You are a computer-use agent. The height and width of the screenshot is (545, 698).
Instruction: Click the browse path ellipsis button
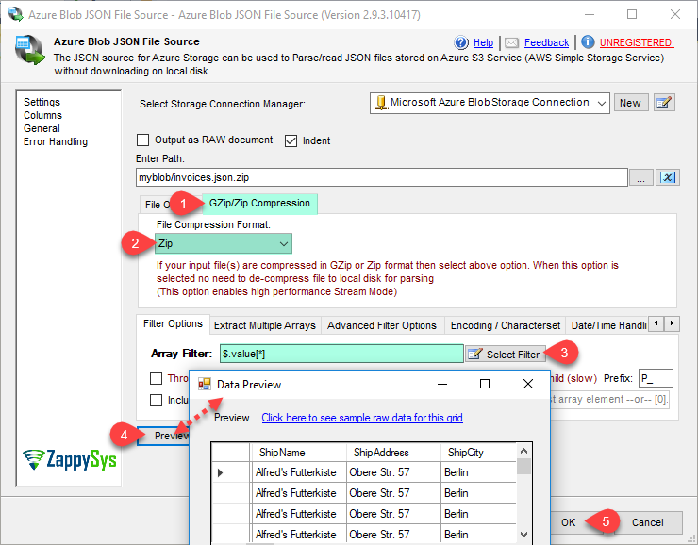pos(640,178)
